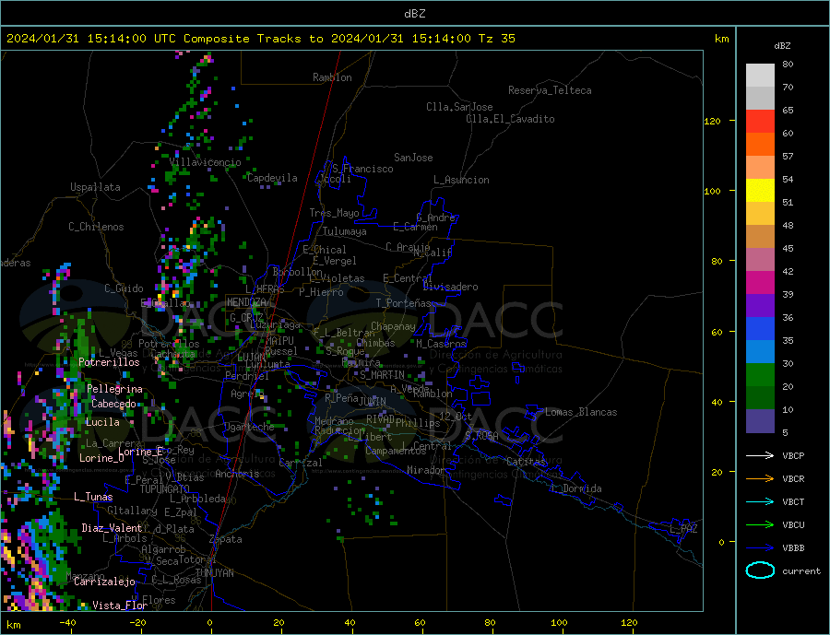Click the Zapata location label

pyautogui.click(x=226, y=540)
